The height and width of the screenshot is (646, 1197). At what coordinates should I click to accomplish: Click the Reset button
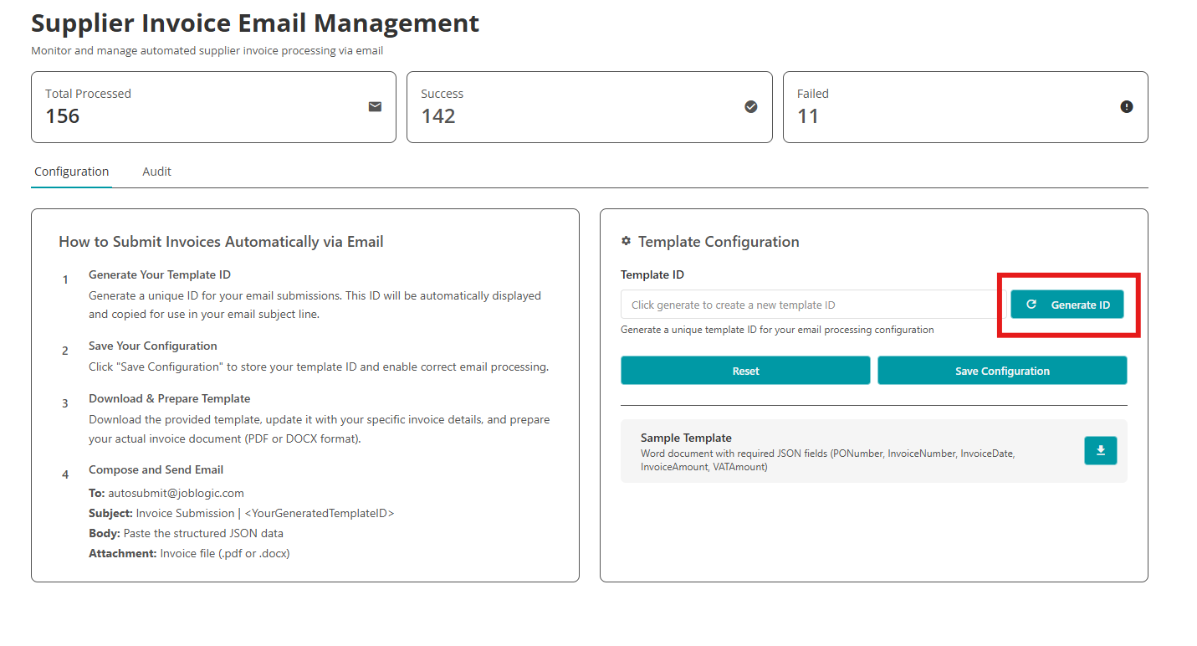[745, 371]
